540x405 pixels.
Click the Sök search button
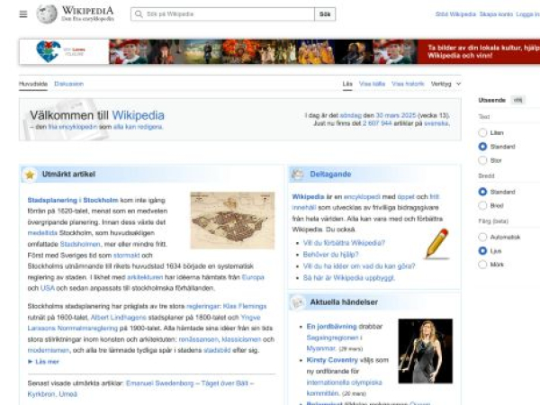coord(325,14)
